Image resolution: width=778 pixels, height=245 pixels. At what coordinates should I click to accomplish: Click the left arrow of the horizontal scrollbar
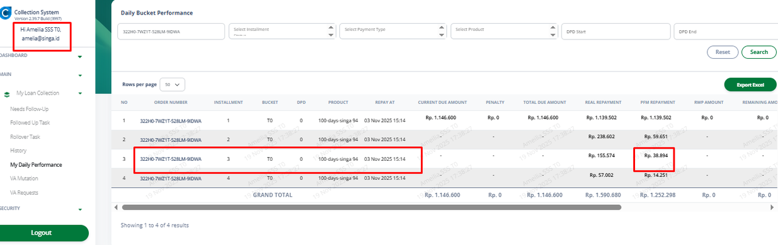click(116, 207)
